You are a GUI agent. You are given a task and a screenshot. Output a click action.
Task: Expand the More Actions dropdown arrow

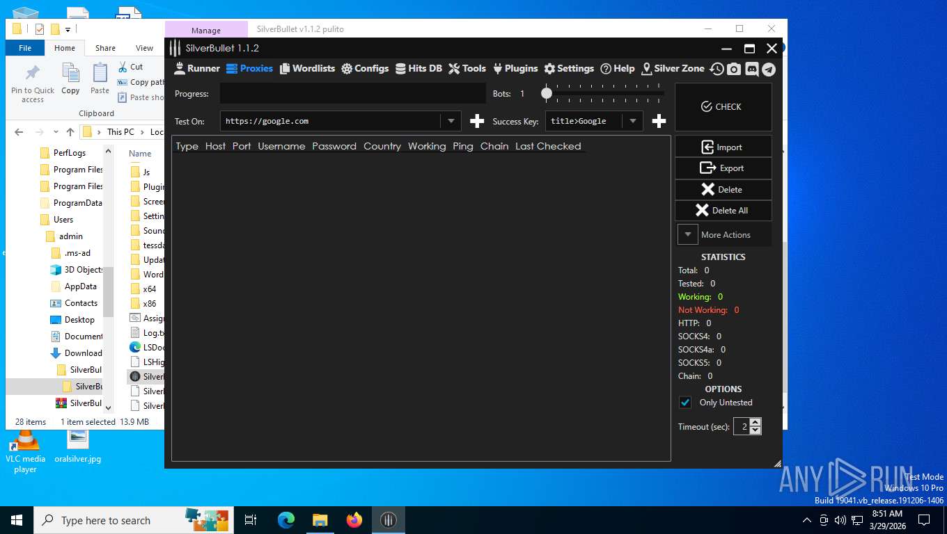[x=688, y=234]
